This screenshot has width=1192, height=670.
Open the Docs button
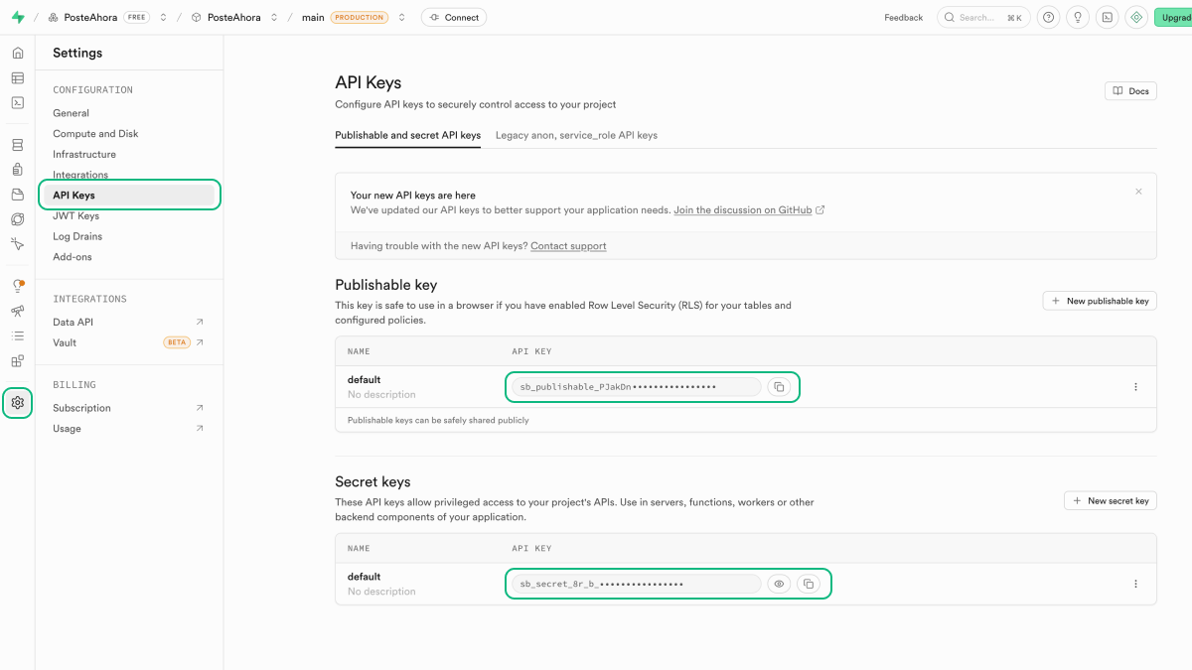[1130, 90]
